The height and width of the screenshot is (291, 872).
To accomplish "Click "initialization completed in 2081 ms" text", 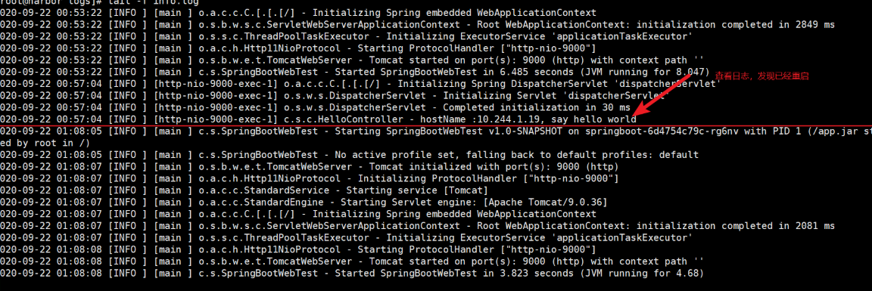I will 735,226.
